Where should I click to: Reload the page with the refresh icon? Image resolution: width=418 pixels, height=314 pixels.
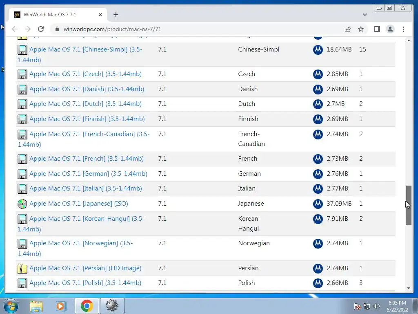coord(41,29)
